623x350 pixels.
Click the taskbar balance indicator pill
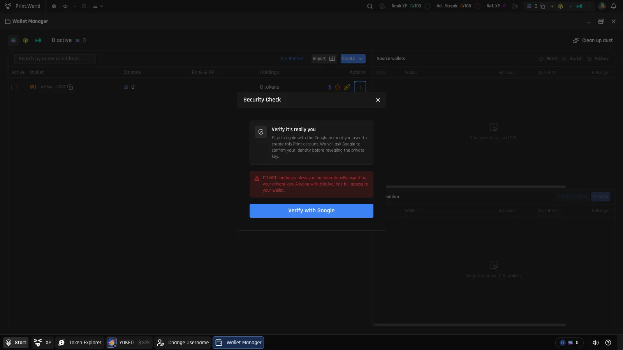click(x=569, y=343)
